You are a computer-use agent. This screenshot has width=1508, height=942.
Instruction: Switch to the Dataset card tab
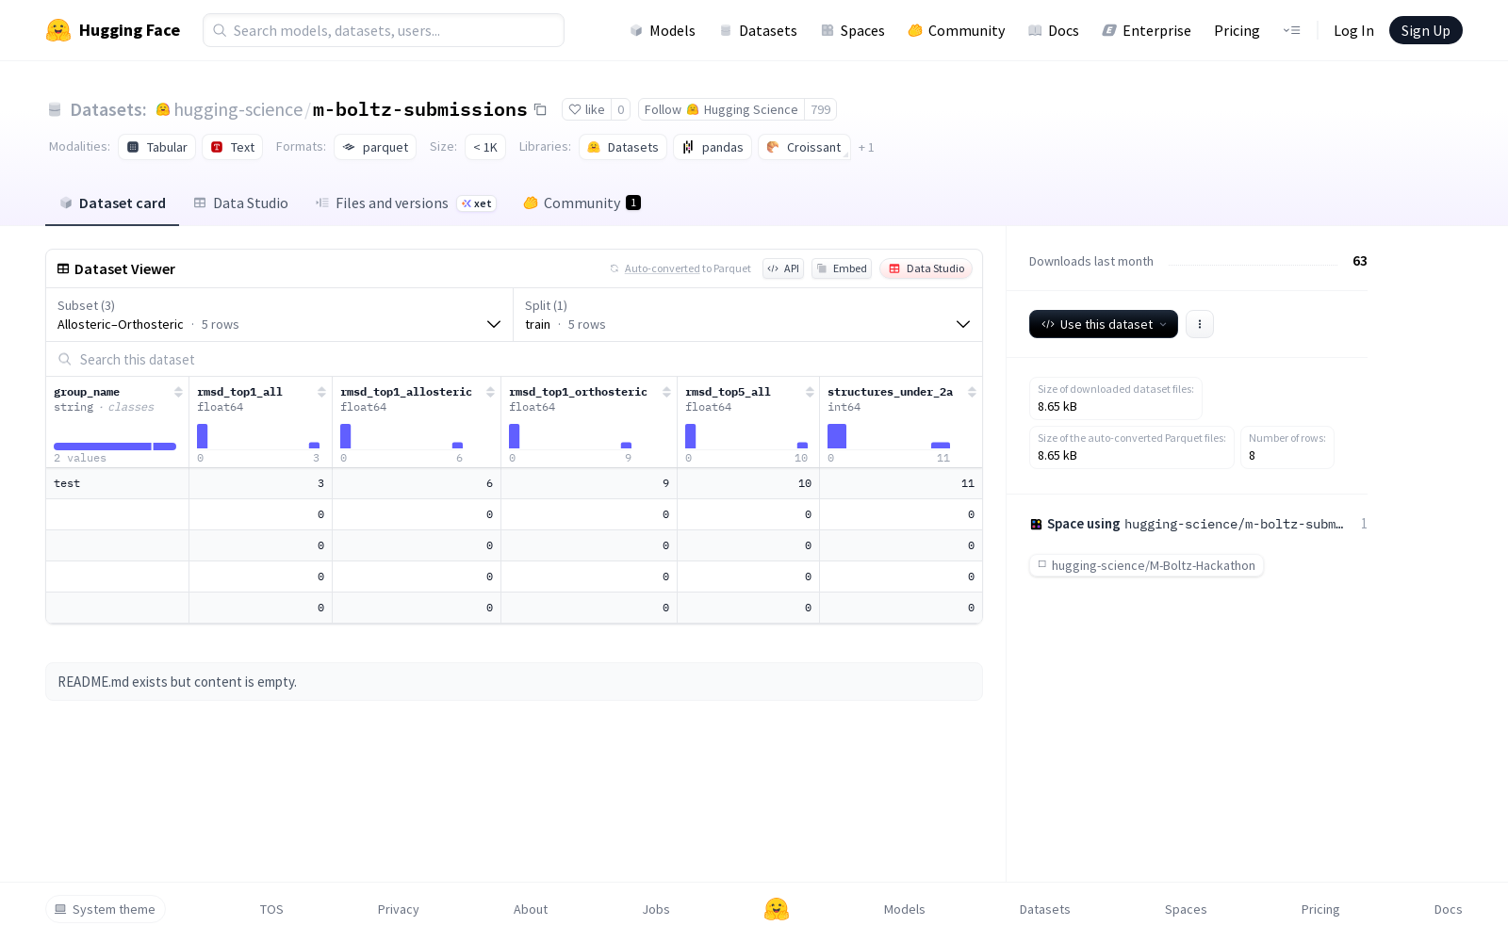click(x=112, y=203)
